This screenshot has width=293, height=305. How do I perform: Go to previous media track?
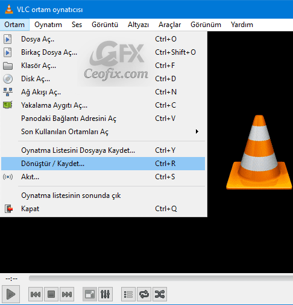click(x=36, y=294)
